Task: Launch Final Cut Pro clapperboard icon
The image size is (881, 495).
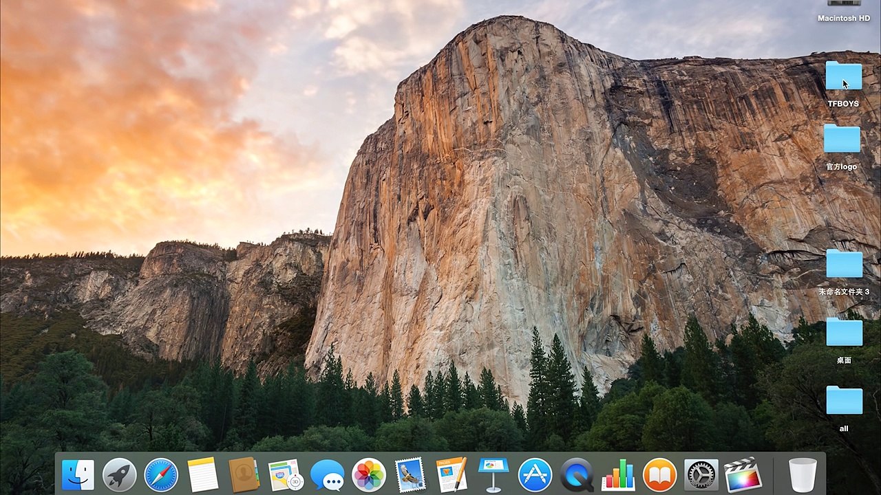Action: [743, 475]
